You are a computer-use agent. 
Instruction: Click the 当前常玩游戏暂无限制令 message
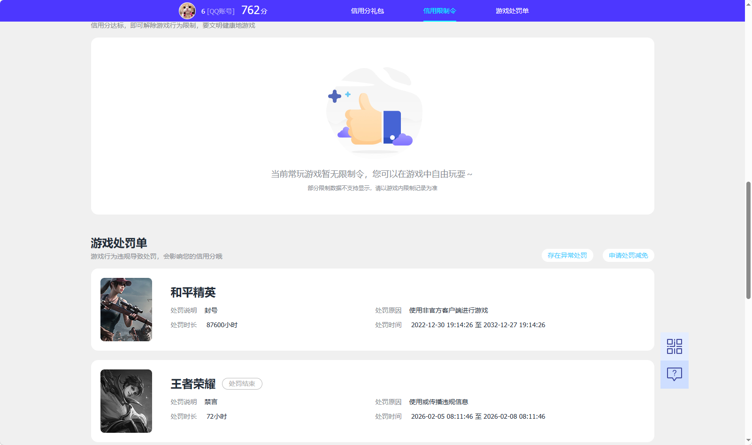tap(371, 174)
